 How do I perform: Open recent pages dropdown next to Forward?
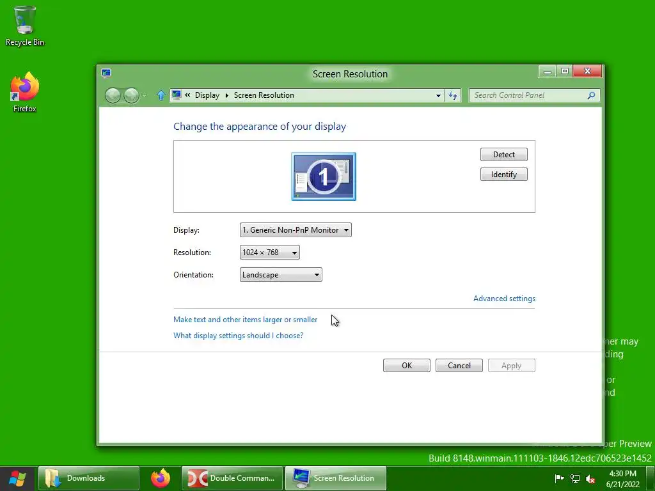144,96
